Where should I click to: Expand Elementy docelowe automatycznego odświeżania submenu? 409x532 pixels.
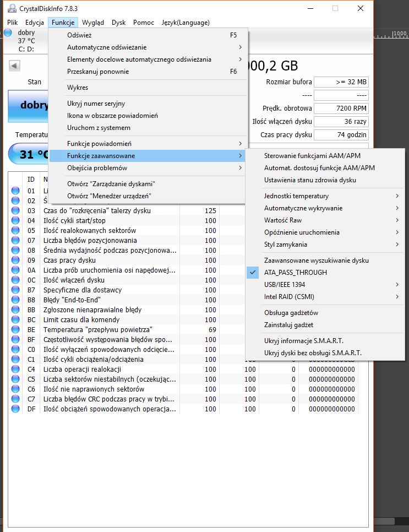147,59
